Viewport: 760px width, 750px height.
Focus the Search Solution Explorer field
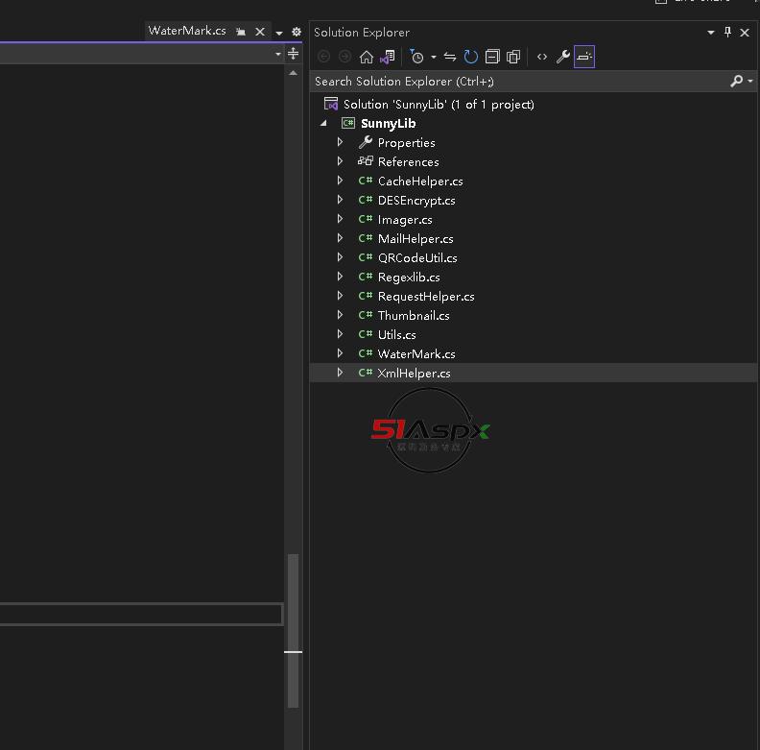[521, 82]
